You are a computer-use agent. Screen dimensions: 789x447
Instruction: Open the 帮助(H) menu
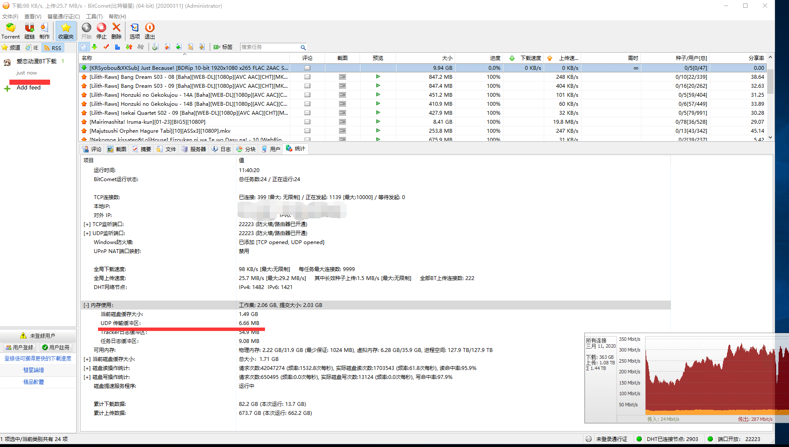[117, 17]
